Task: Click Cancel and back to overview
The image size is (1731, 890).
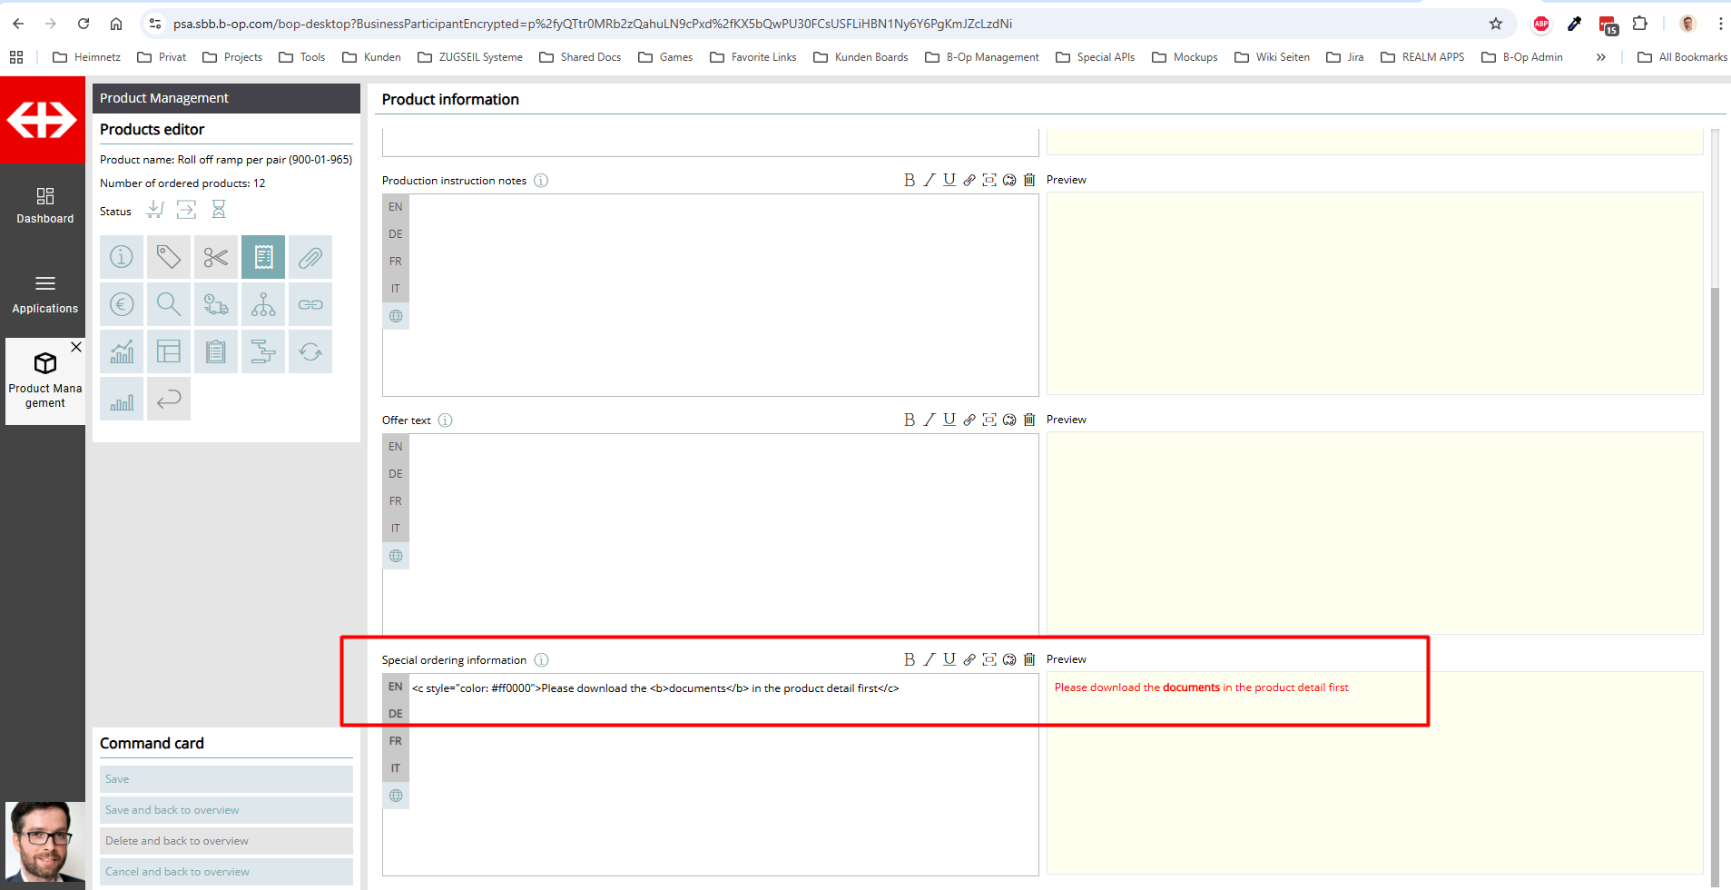Action: tap(226, 872)
